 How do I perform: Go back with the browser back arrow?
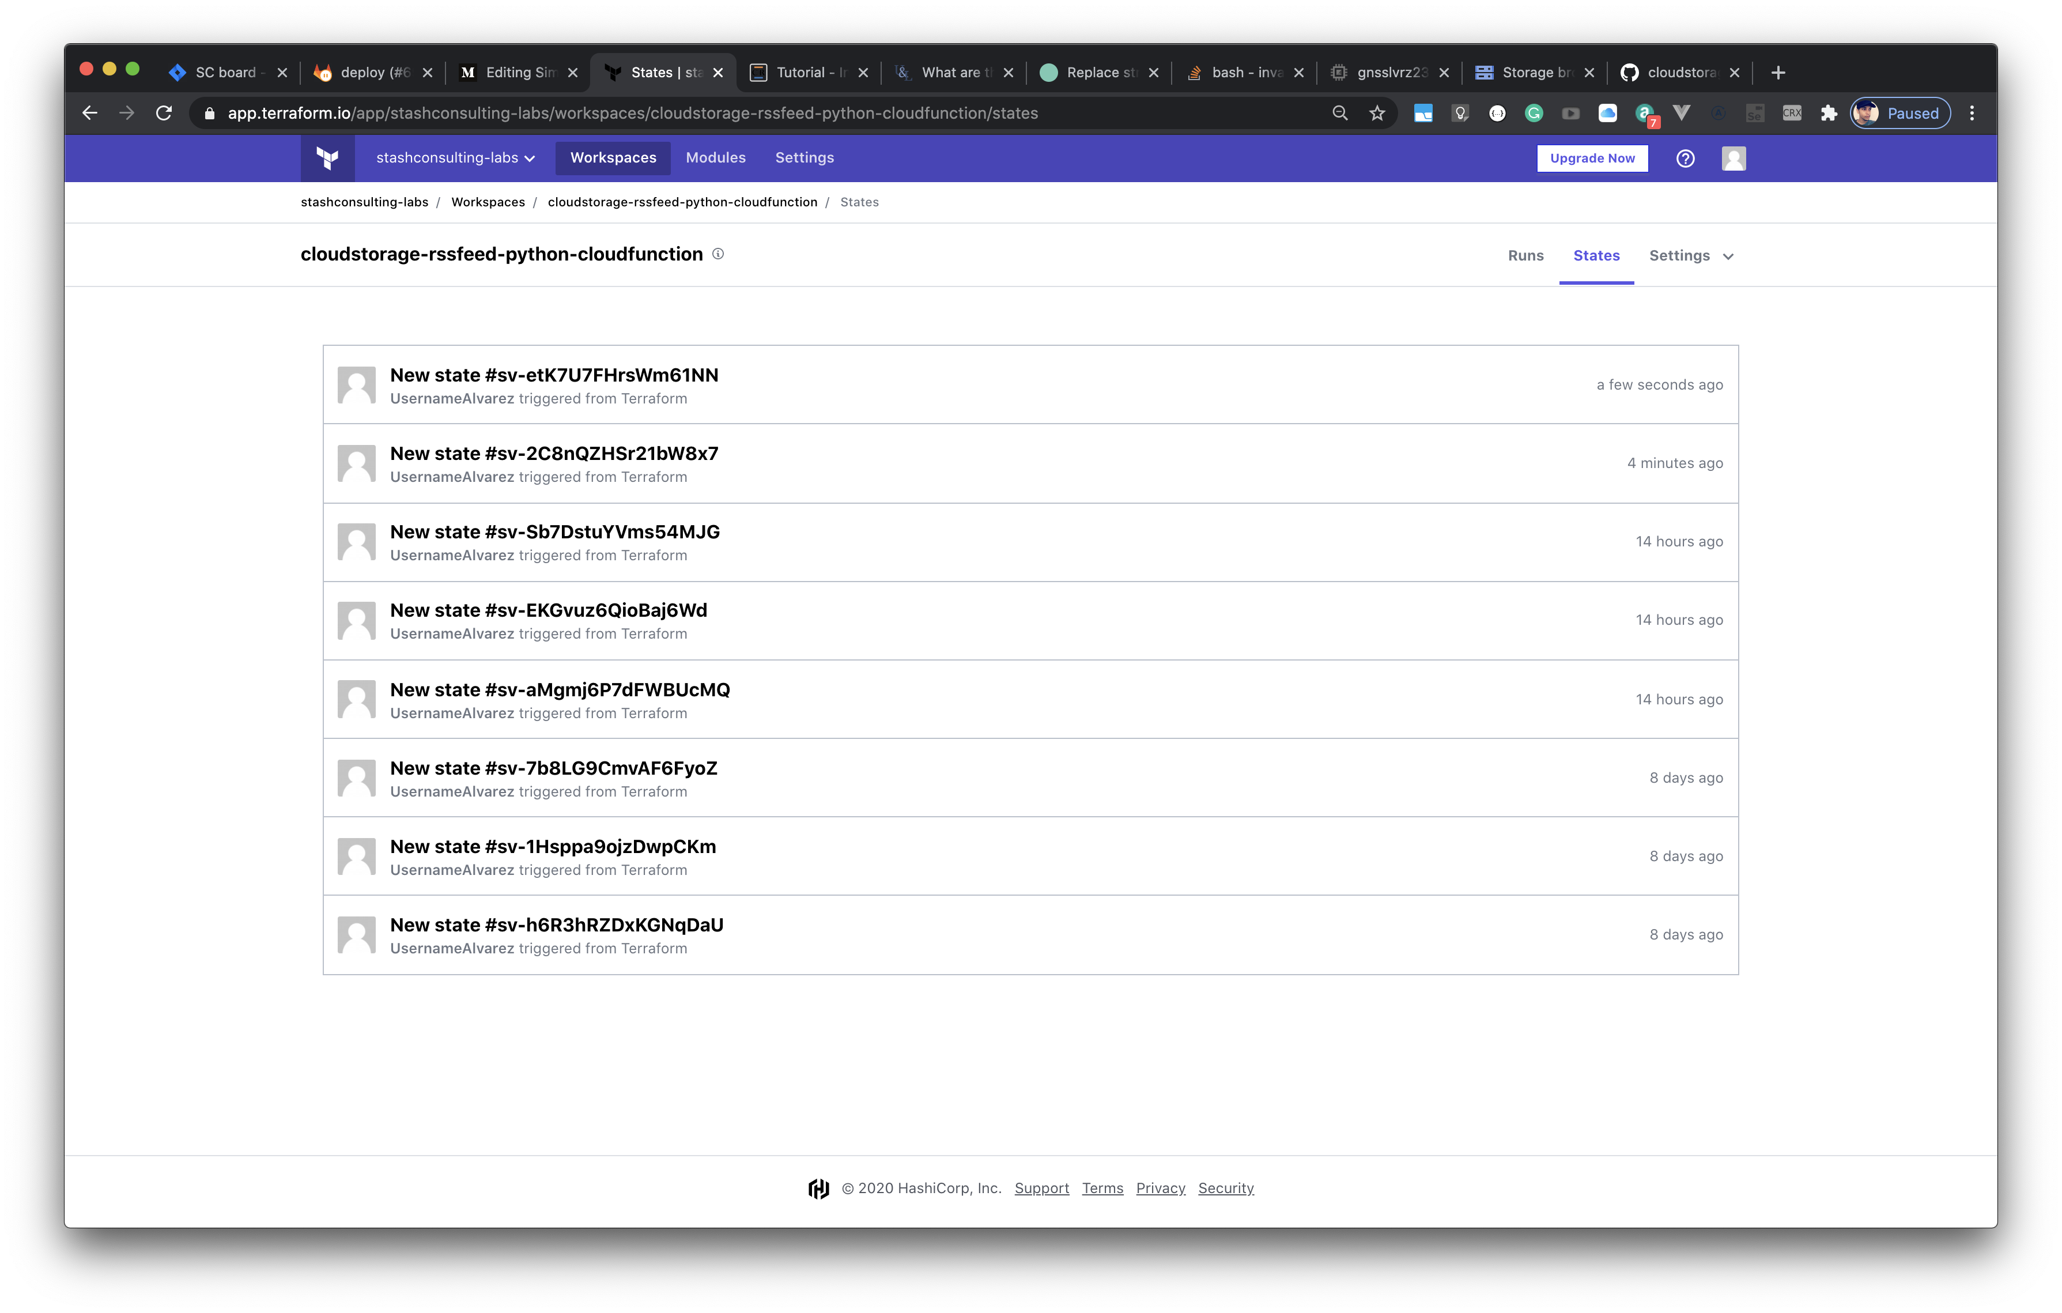tap(90, 113)
